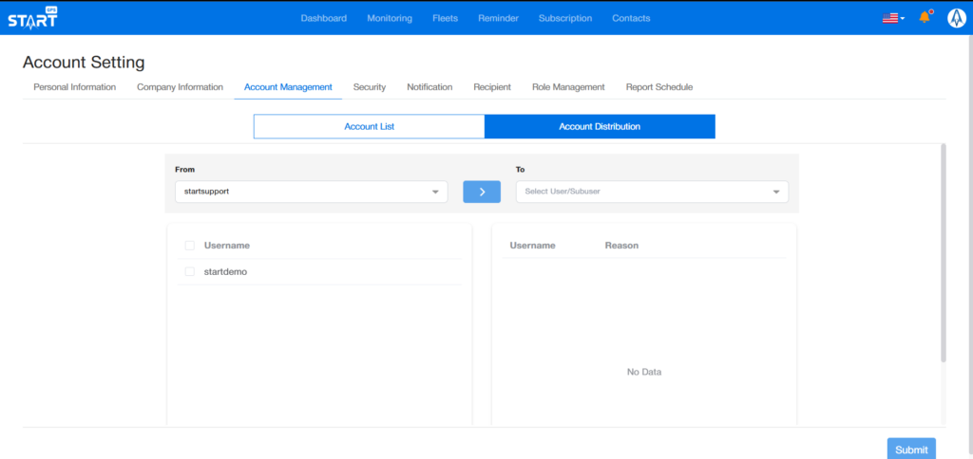
Task: Check the startdemo user checkbox
Action: point(190,271)
